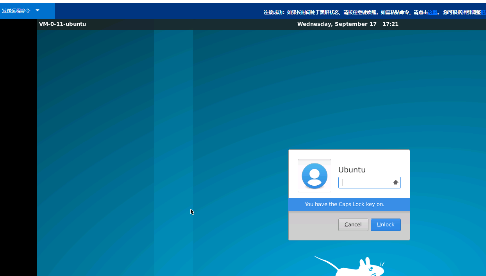Cancel the unlock dialog
486x276 pixels.
353,224
